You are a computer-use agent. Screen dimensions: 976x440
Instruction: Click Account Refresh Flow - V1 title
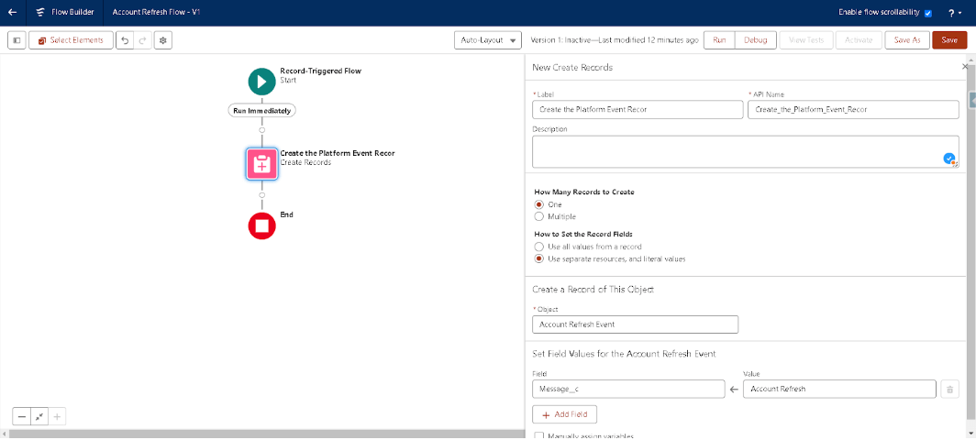156,13
